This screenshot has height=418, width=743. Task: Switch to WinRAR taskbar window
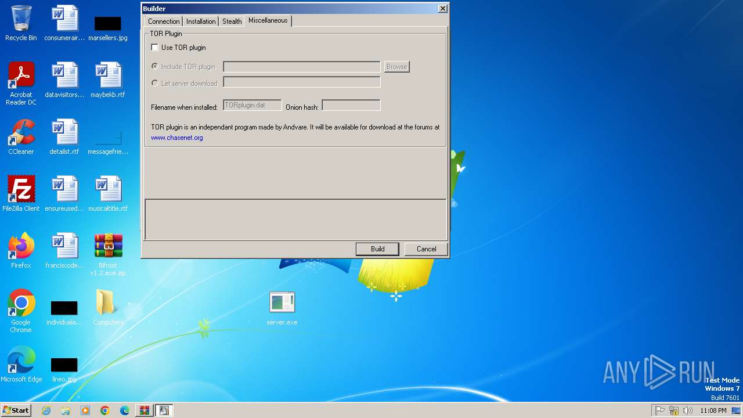[x=145, y=410]
